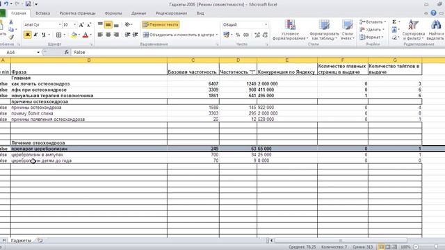Screen dimensions: 445x250
Task: Switch to the Вставка tab
Action: [x=43, y=13]
